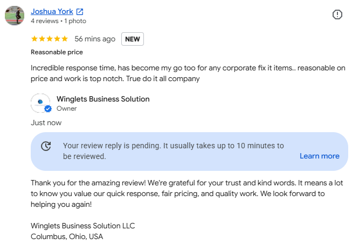
Task: Flag the review with the report icon
Action: coord(337,15)
